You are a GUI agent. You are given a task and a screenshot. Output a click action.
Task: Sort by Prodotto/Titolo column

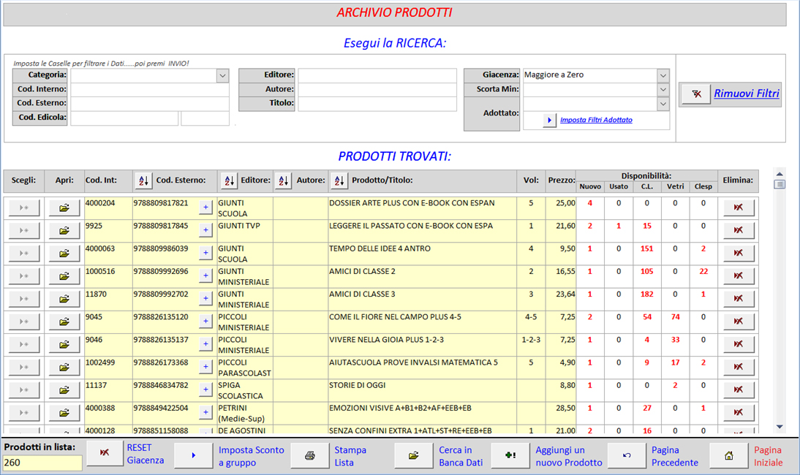click(339, 180)
